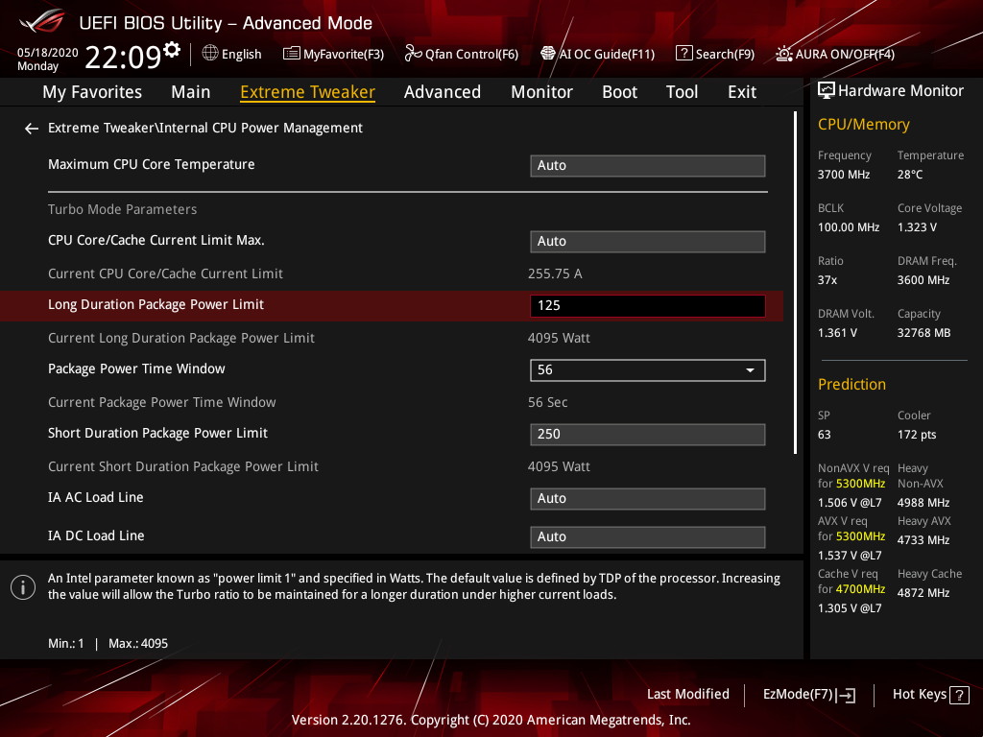Go back using the left arrow icon
Viewport: 983px width, 737px height.
click(x=32, y=129)
